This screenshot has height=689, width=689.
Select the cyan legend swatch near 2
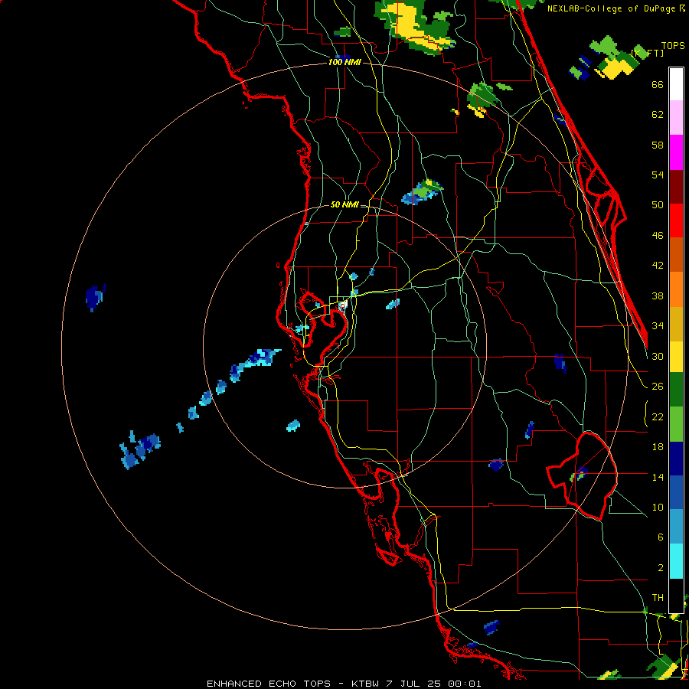[x=676, y=561]
